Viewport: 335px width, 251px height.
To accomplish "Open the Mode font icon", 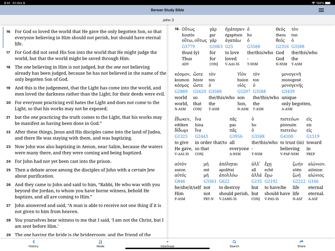I will pos(100,242).
